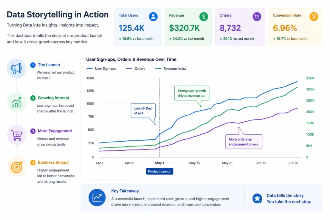Click the up arrow next to 24.3%
Screen dimensions: 330x220
click(x=170, y=39)
